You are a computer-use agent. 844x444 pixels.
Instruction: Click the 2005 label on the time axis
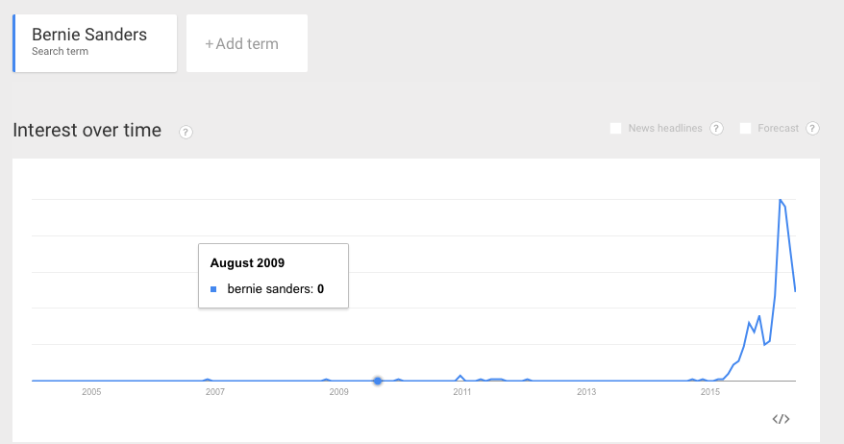click(91, 392)
